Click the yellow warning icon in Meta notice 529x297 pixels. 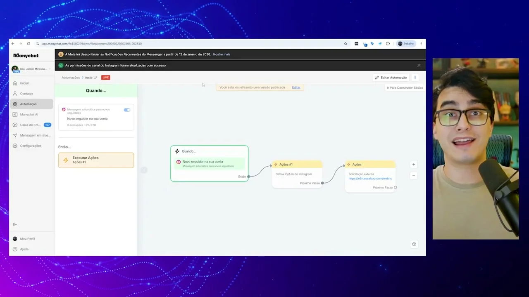click(61, 54)
